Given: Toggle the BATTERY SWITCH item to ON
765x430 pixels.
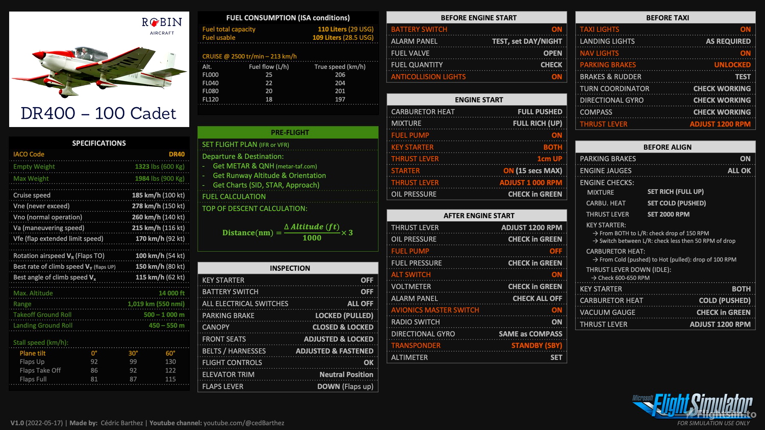Looking at the screenshot, I should click(x=418, y=29).
